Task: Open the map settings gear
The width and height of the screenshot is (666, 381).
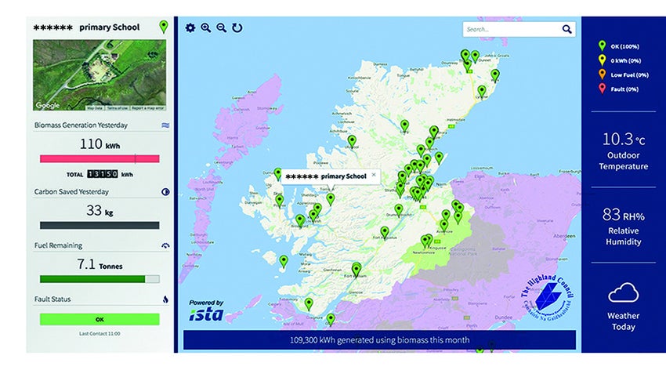Action: click(x=190, y=27)
